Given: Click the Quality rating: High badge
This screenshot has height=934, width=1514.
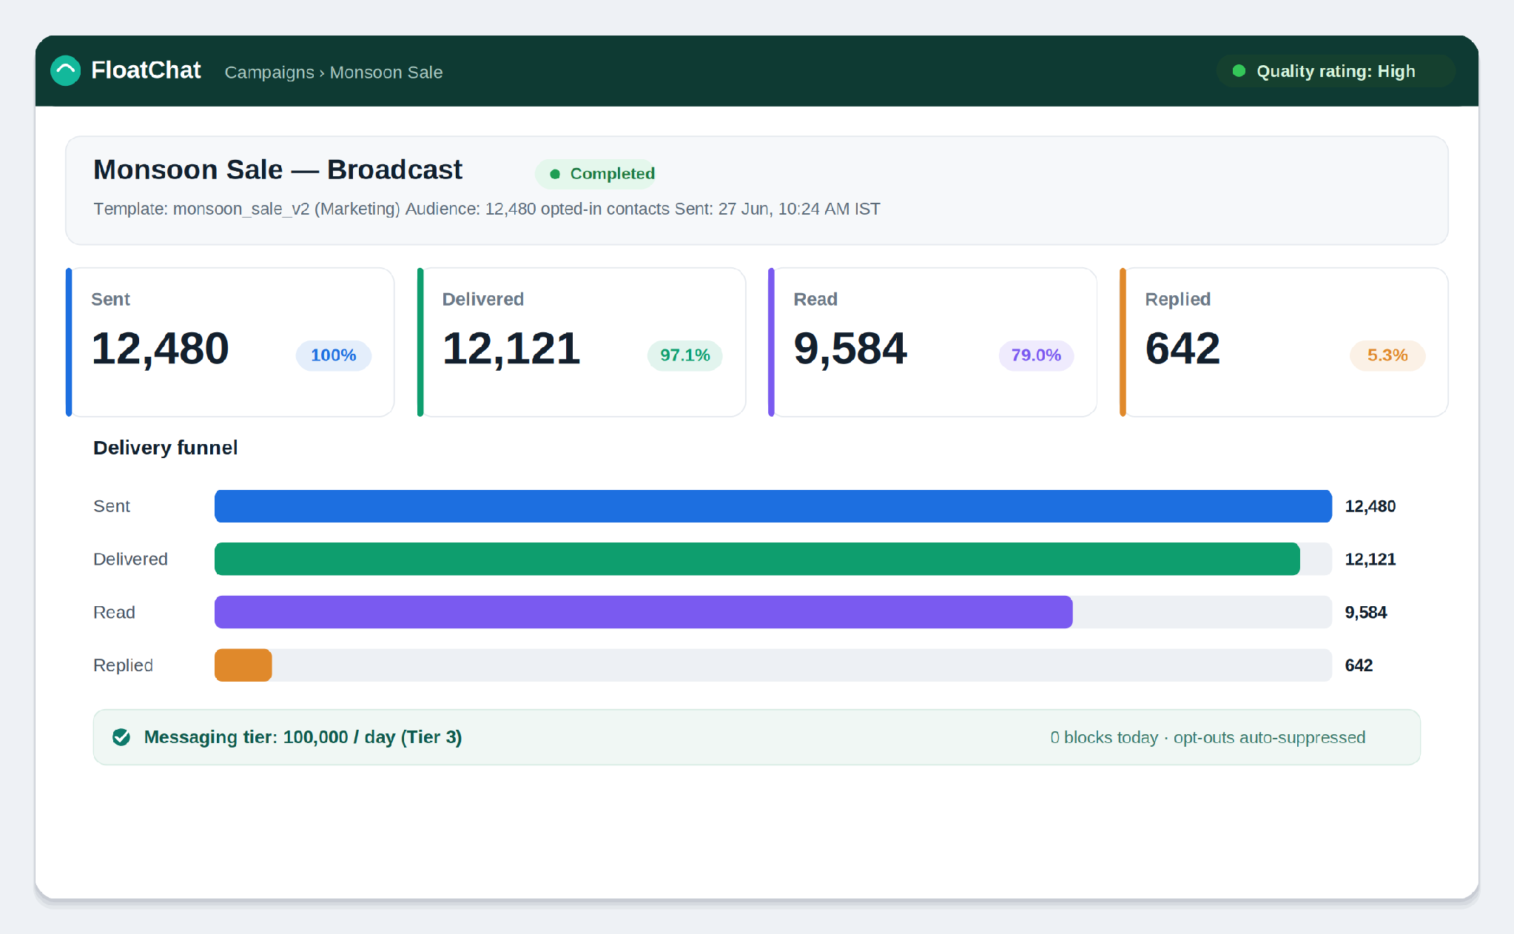Looking at the screenshot, I should tap(1335, 71).
